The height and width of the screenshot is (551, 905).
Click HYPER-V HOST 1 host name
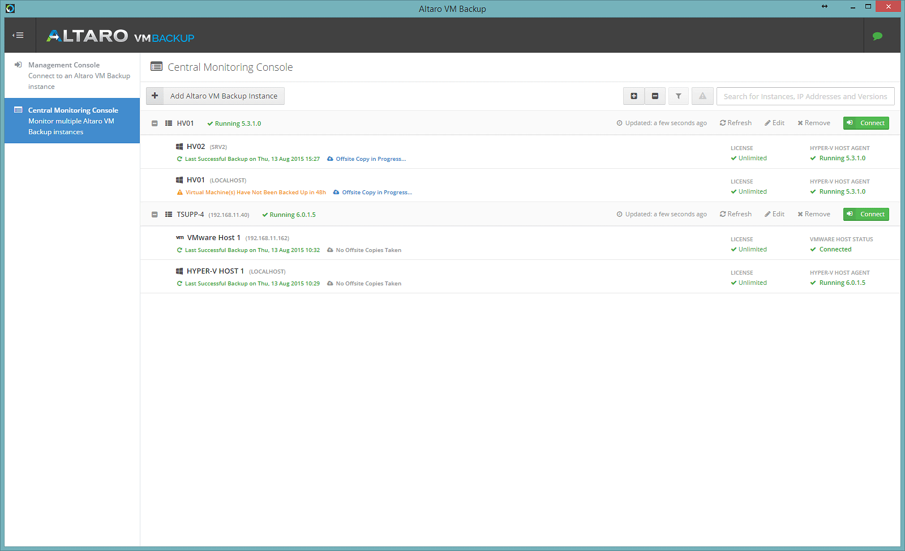[x=216, y=271]
